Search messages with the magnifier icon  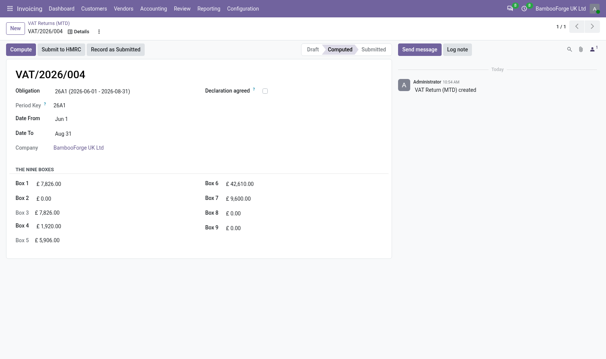pos(569,50)
